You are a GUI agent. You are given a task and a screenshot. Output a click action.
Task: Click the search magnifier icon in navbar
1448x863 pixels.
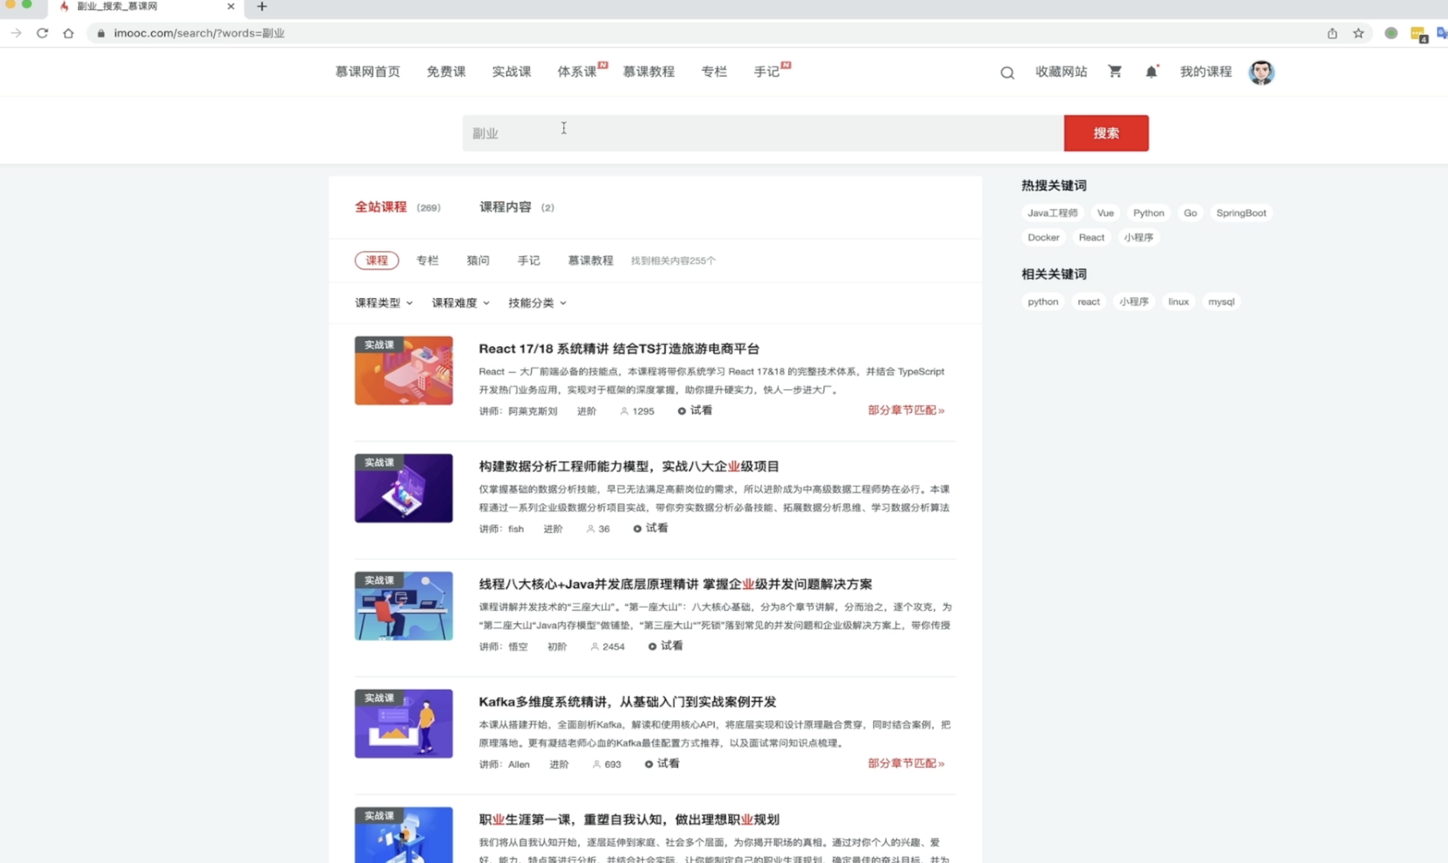point(1007,73)
